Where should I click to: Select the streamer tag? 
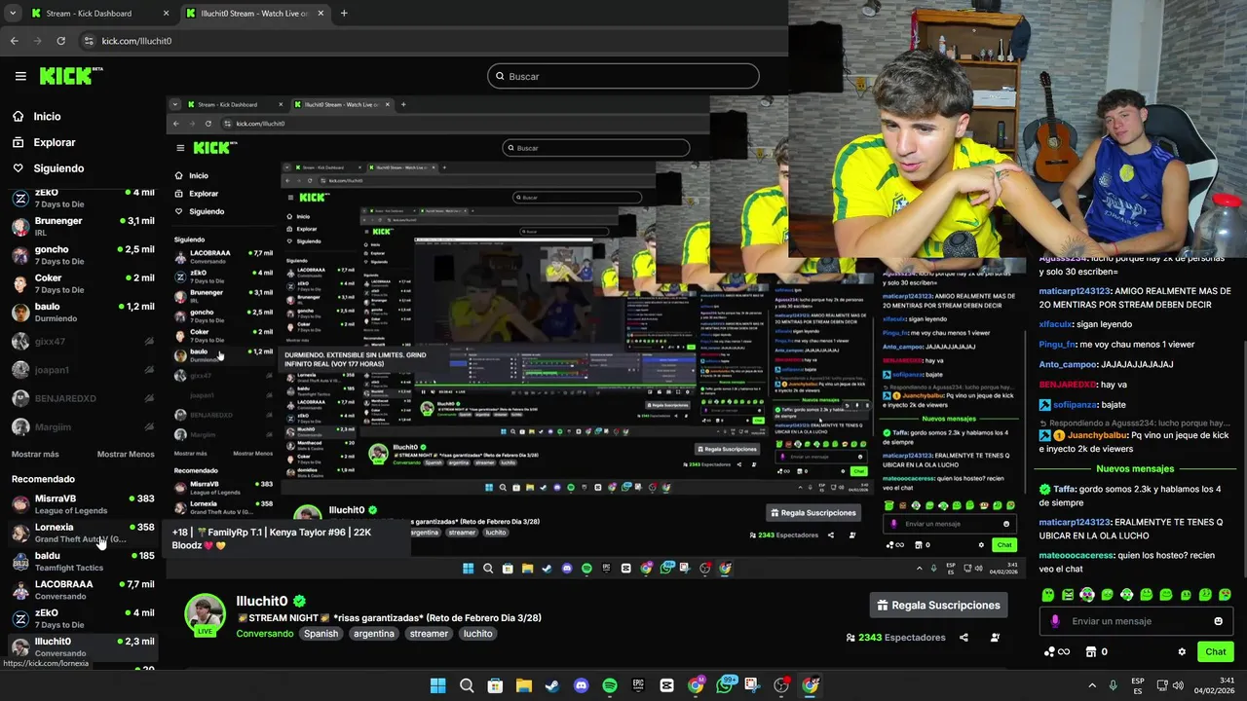click(429, 633)
